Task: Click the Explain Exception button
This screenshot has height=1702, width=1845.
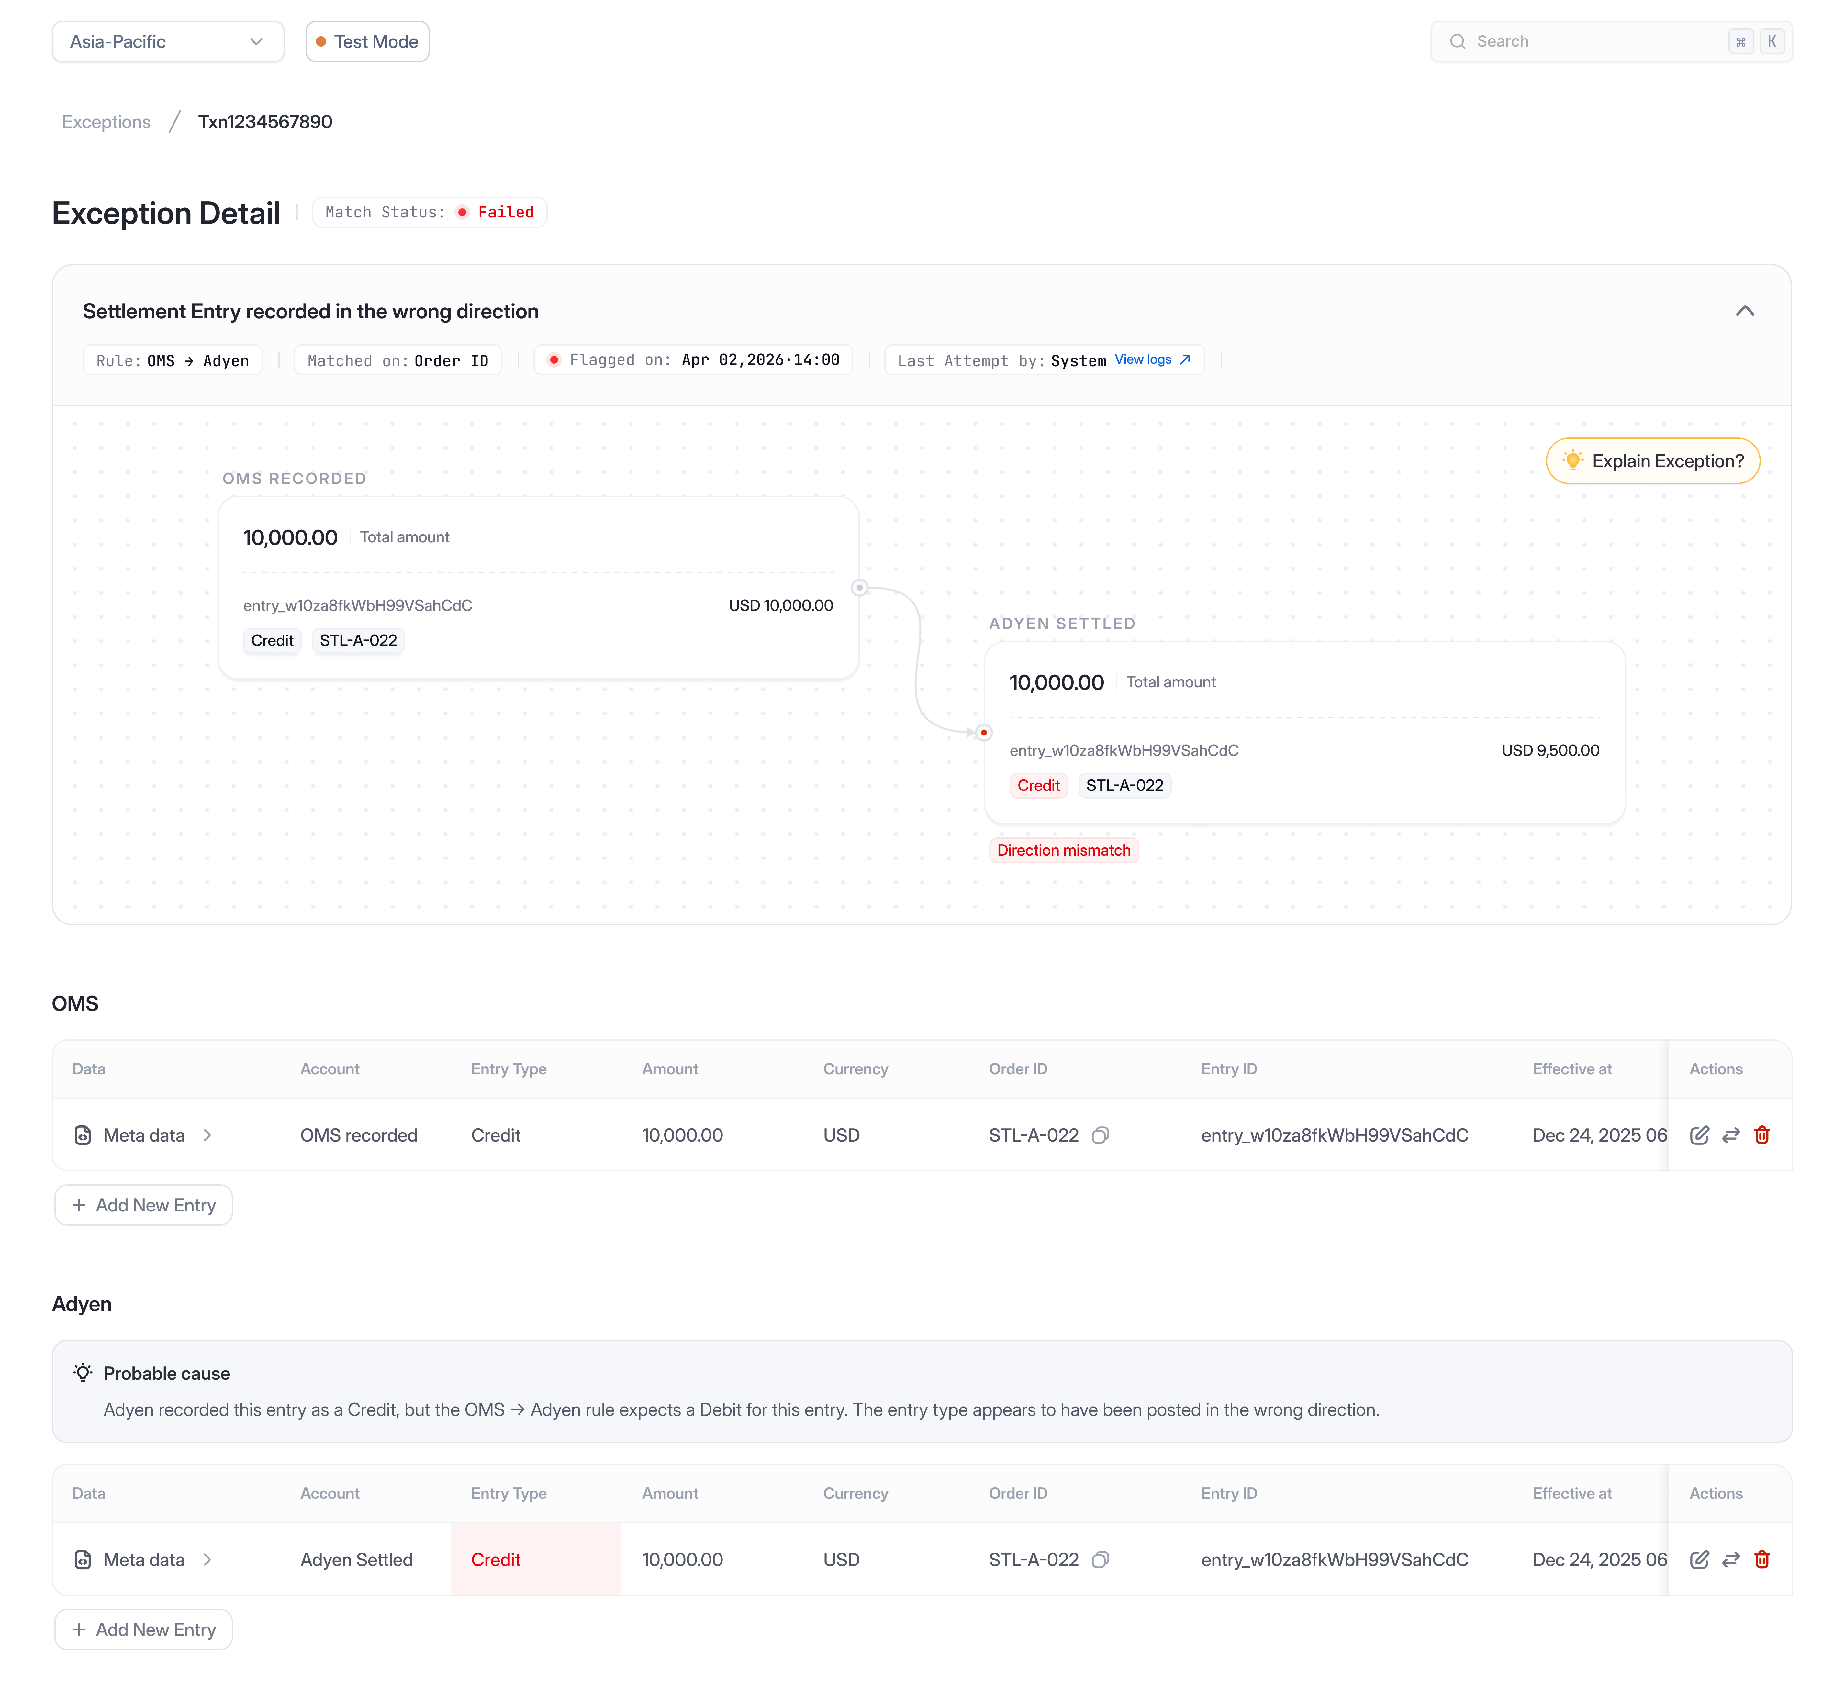Action: pos(1652,460)
